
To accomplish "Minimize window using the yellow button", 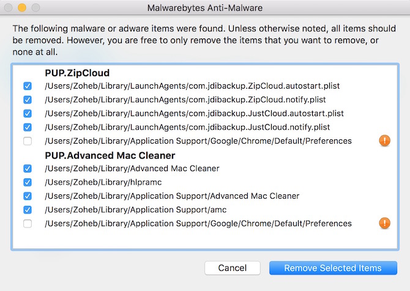I will [21, 9].
